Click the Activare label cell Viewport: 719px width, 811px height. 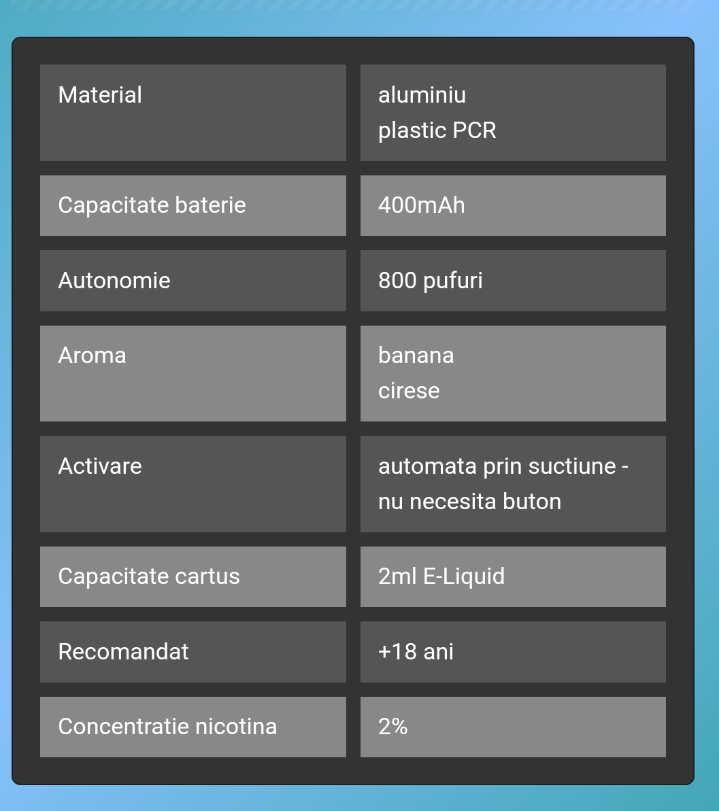pos(193,484)
